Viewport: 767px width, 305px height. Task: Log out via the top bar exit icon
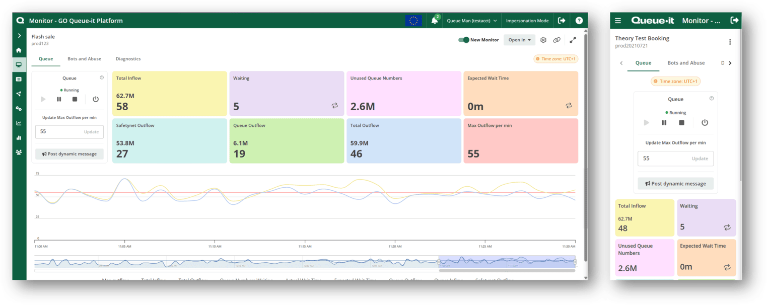click(562, 21)
